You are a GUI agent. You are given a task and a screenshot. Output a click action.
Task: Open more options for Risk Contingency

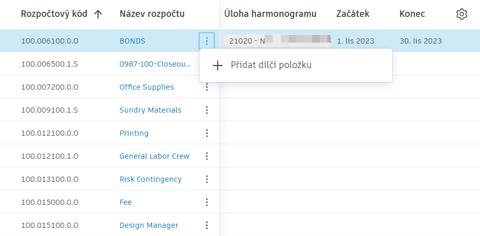(x=207, y=179)
